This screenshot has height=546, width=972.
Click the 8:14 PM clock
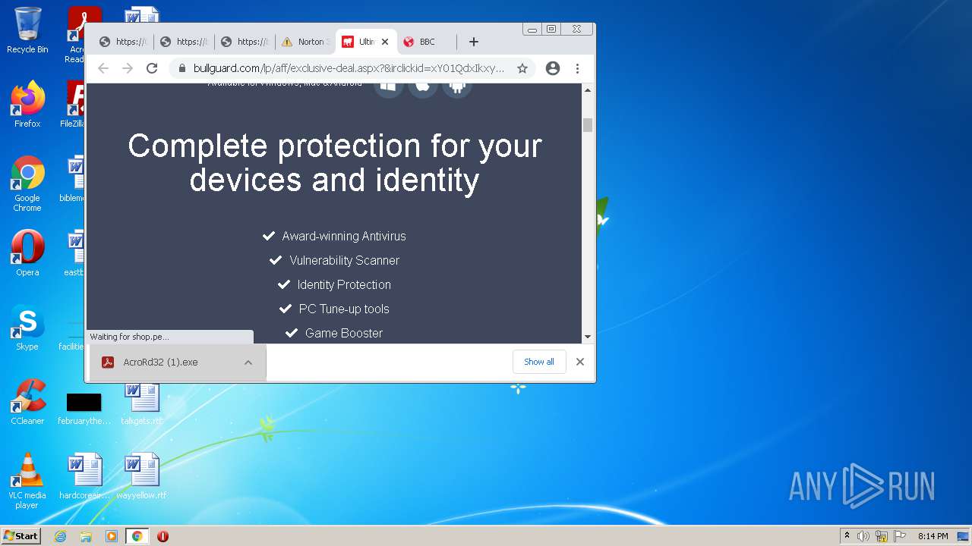click(x=933, y=536)
